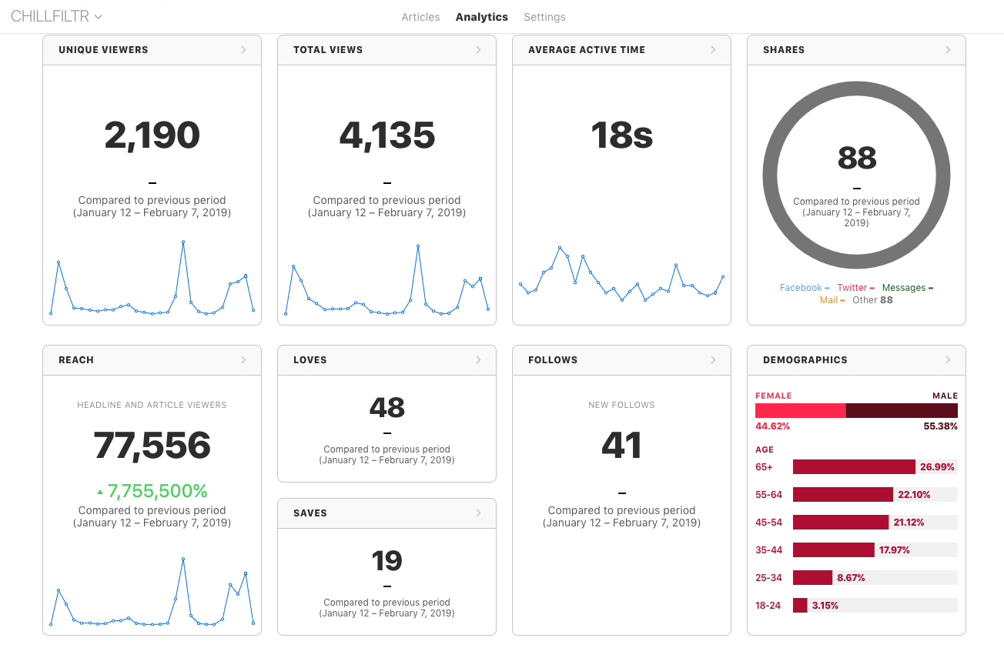Expand the Saves card chevron

tap(479, 513)
